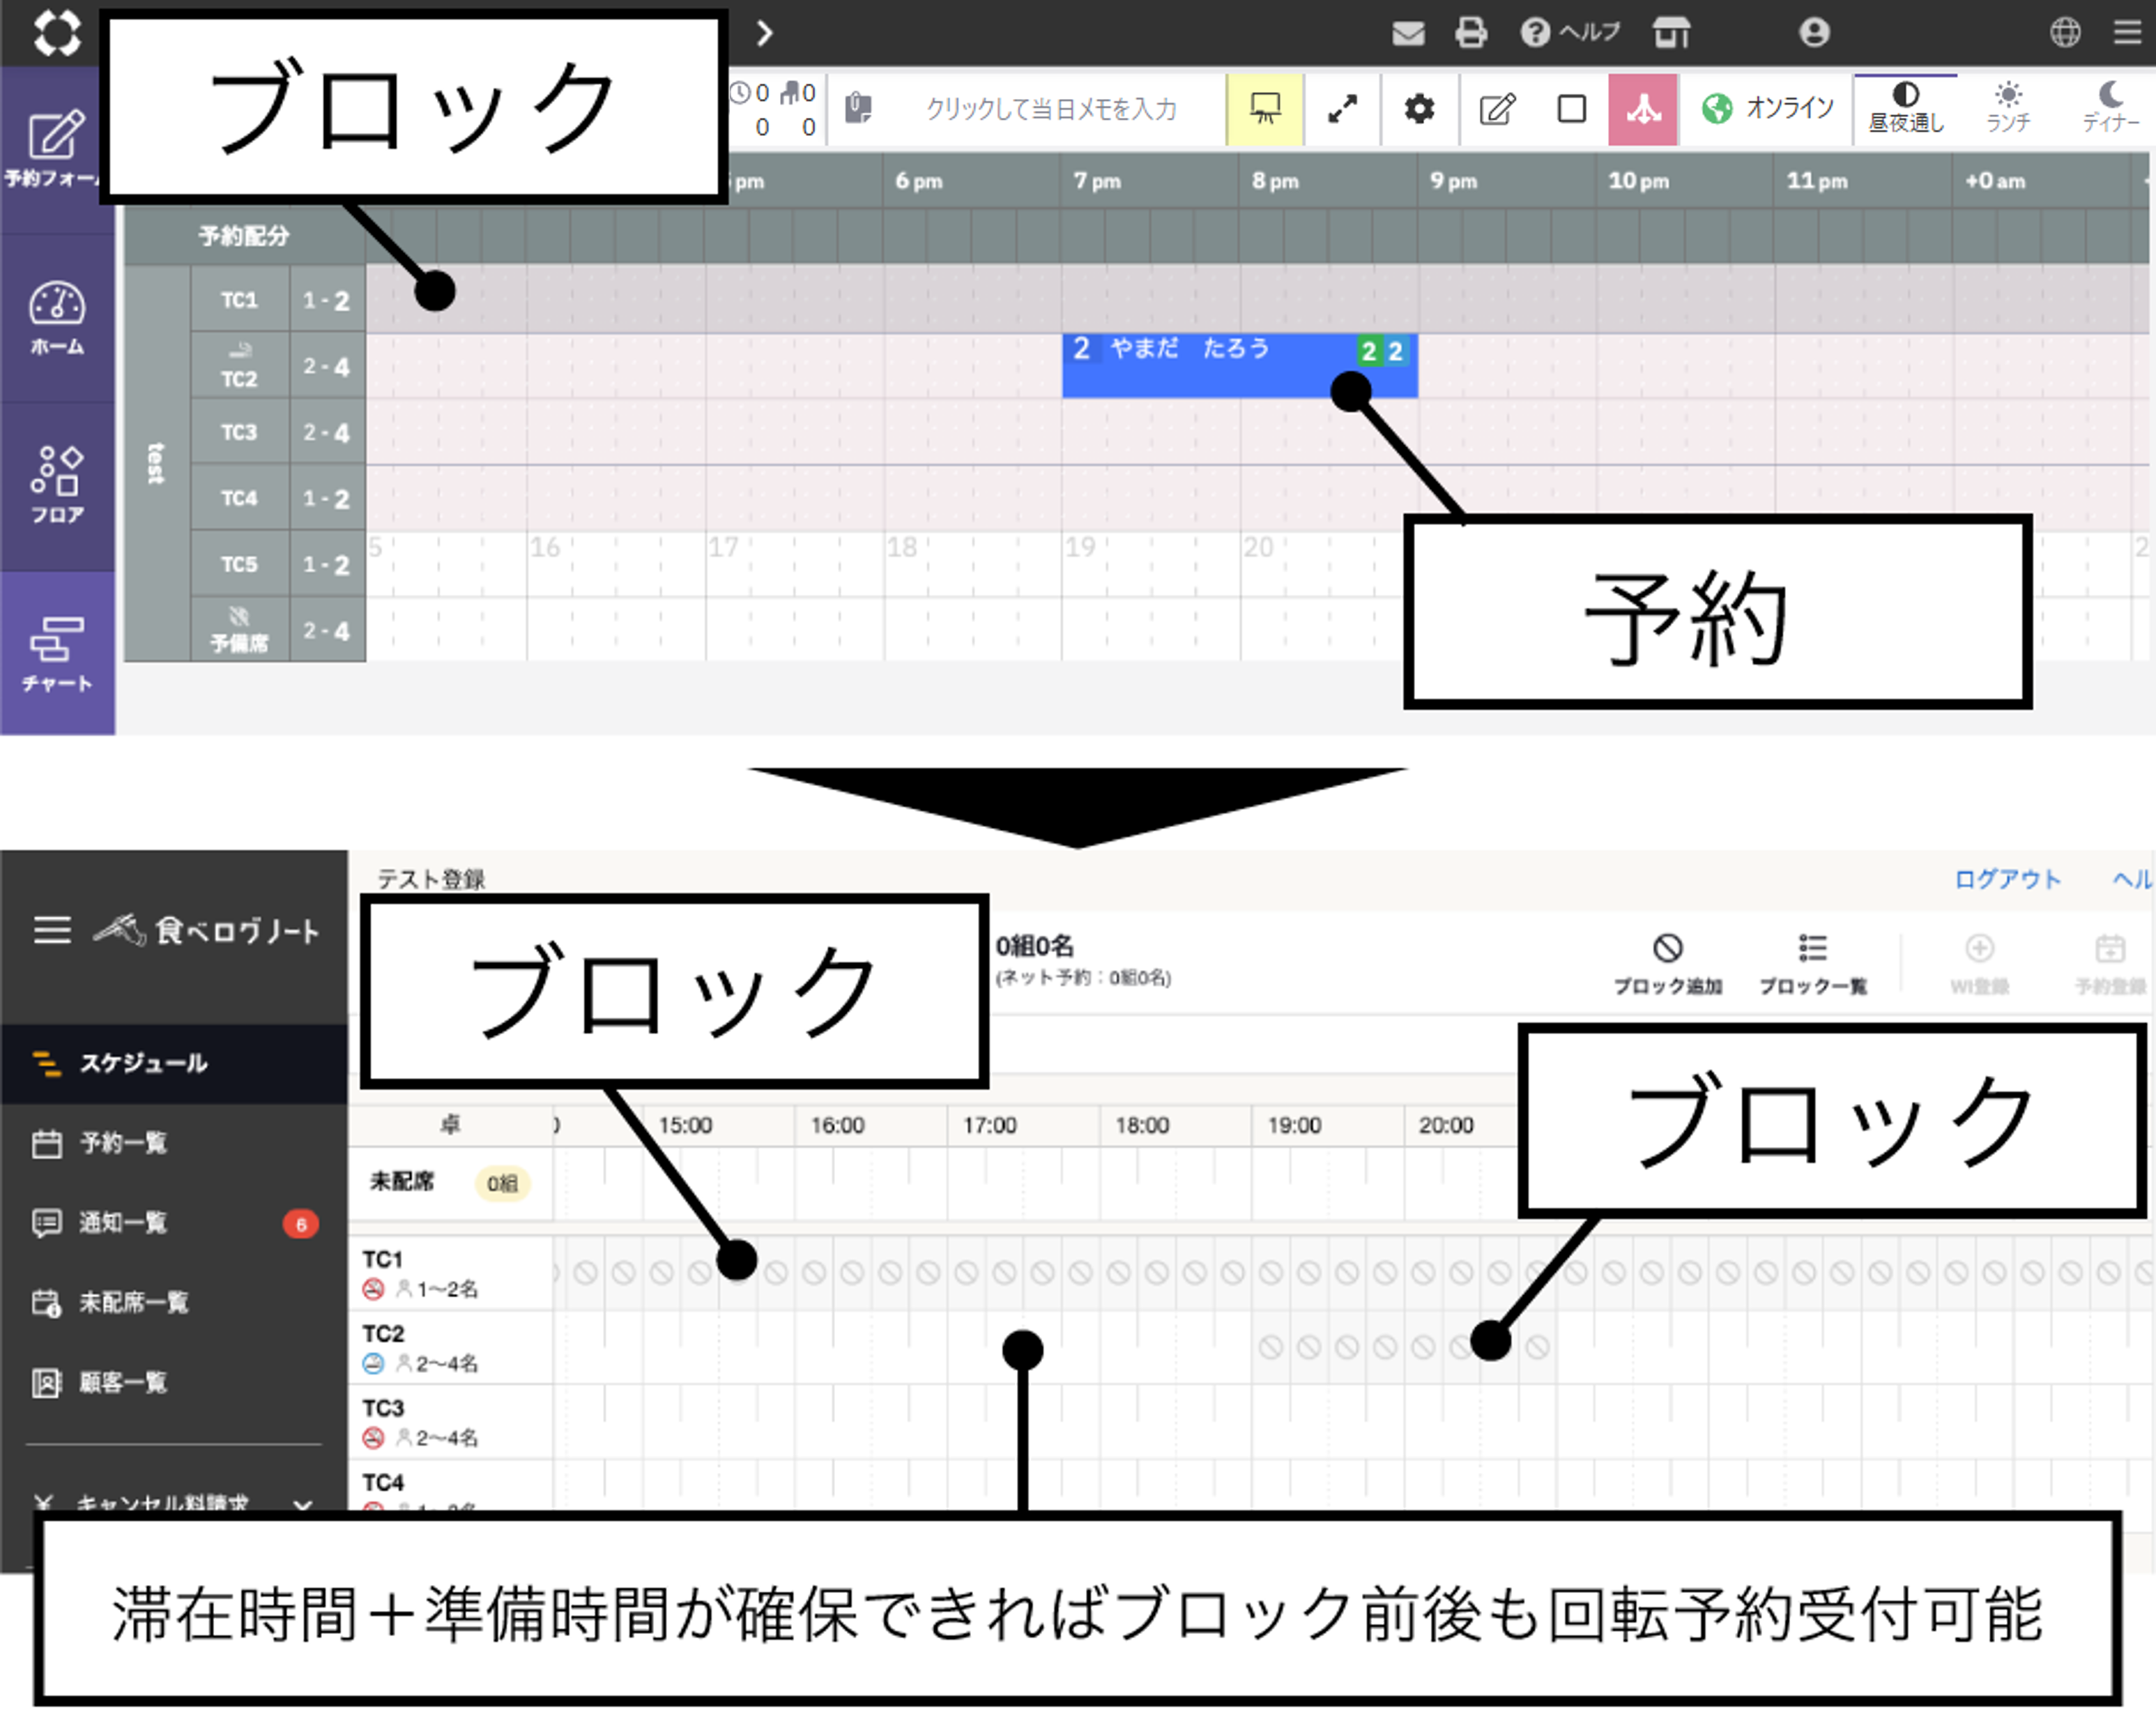Click the 予約登録 button
2156x1726 pixels.
(x=2110, y=964)
